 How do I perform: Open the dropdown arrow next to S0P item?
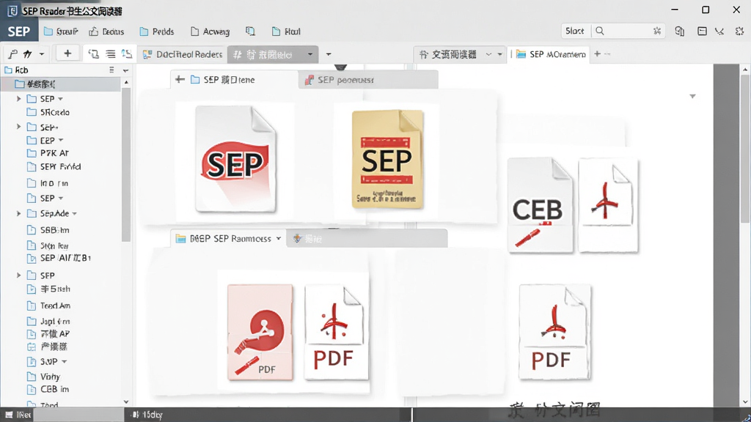[65, 362]
